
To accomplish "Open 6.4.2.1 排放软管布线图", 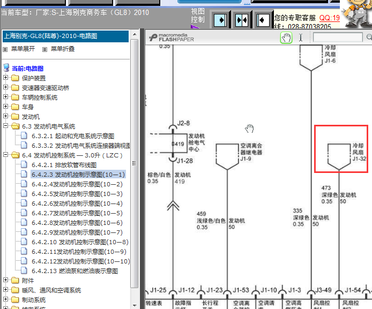I will (x=64, y=165).
